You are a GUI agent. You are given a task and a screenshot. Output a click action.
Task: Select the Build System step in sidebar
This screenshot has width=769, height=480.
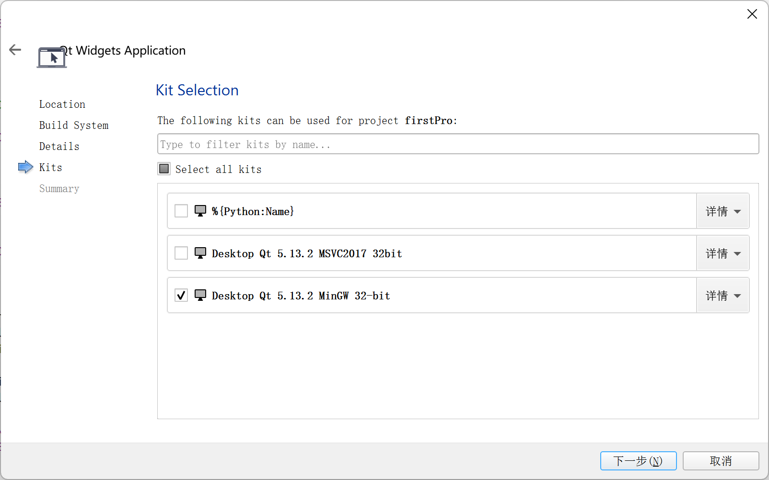(74, 126)
